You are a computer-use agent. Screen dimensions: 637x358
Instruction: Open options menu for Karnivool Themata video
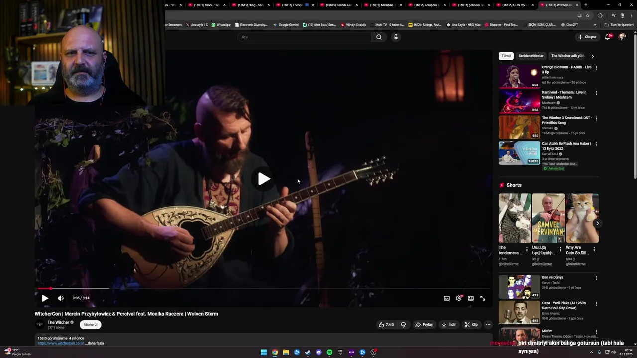tap(597, 93)
